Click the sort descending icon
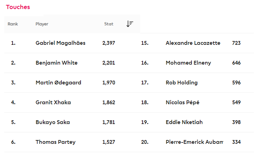This screenshot has width=256, height=156. (x=130, y=24)
